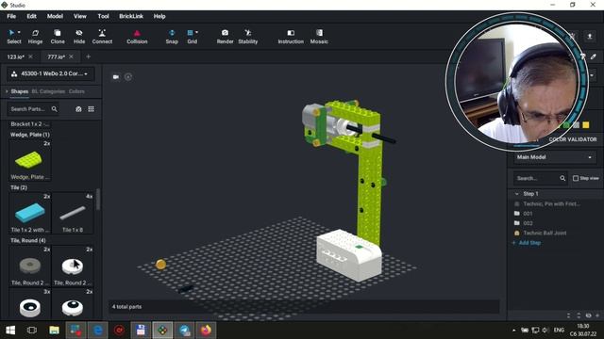
Task: Select the Colors tab
Action: coord(76,91)
